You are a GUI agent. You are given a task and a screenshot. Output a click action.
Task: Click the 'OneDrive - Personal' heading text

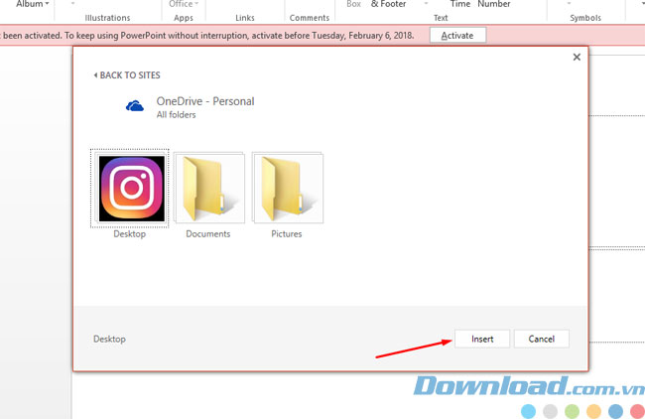coord(205,101)
